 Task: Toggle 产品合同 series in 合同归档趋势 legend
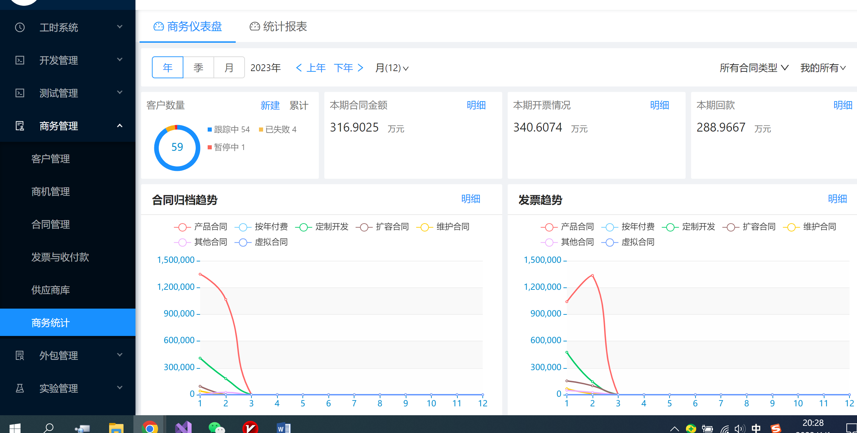(201, 227)
